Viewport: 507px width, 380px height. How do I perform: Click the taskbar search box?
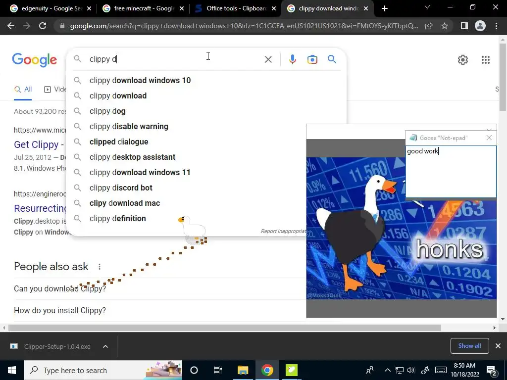pos(103,370)
